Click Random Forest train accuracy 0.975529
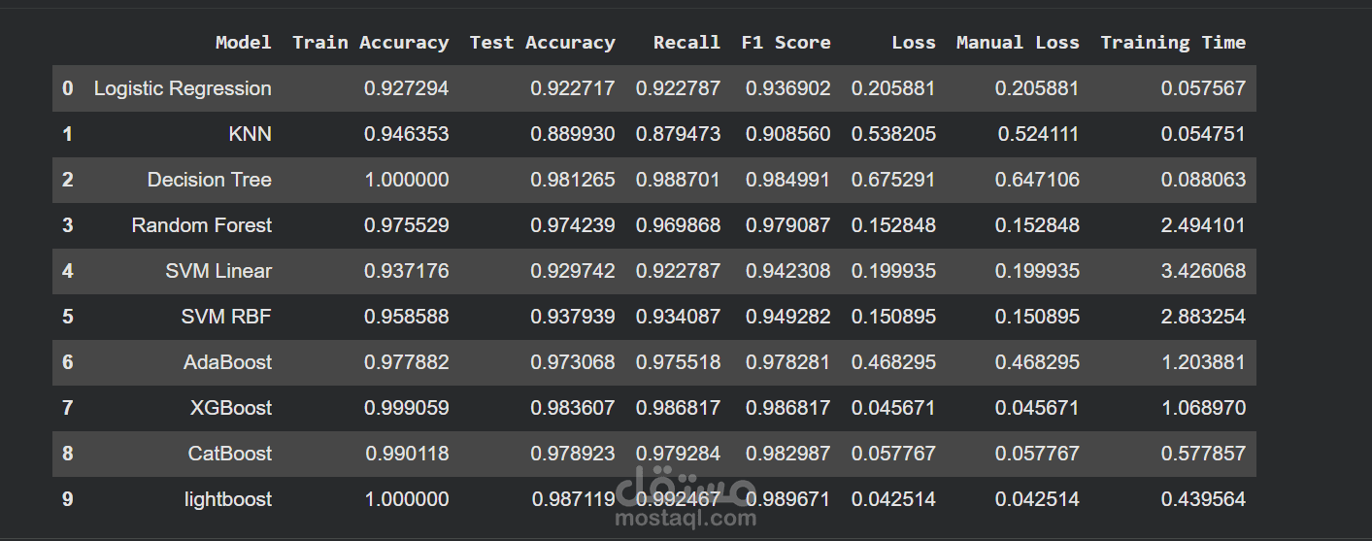 pos(407,225)
